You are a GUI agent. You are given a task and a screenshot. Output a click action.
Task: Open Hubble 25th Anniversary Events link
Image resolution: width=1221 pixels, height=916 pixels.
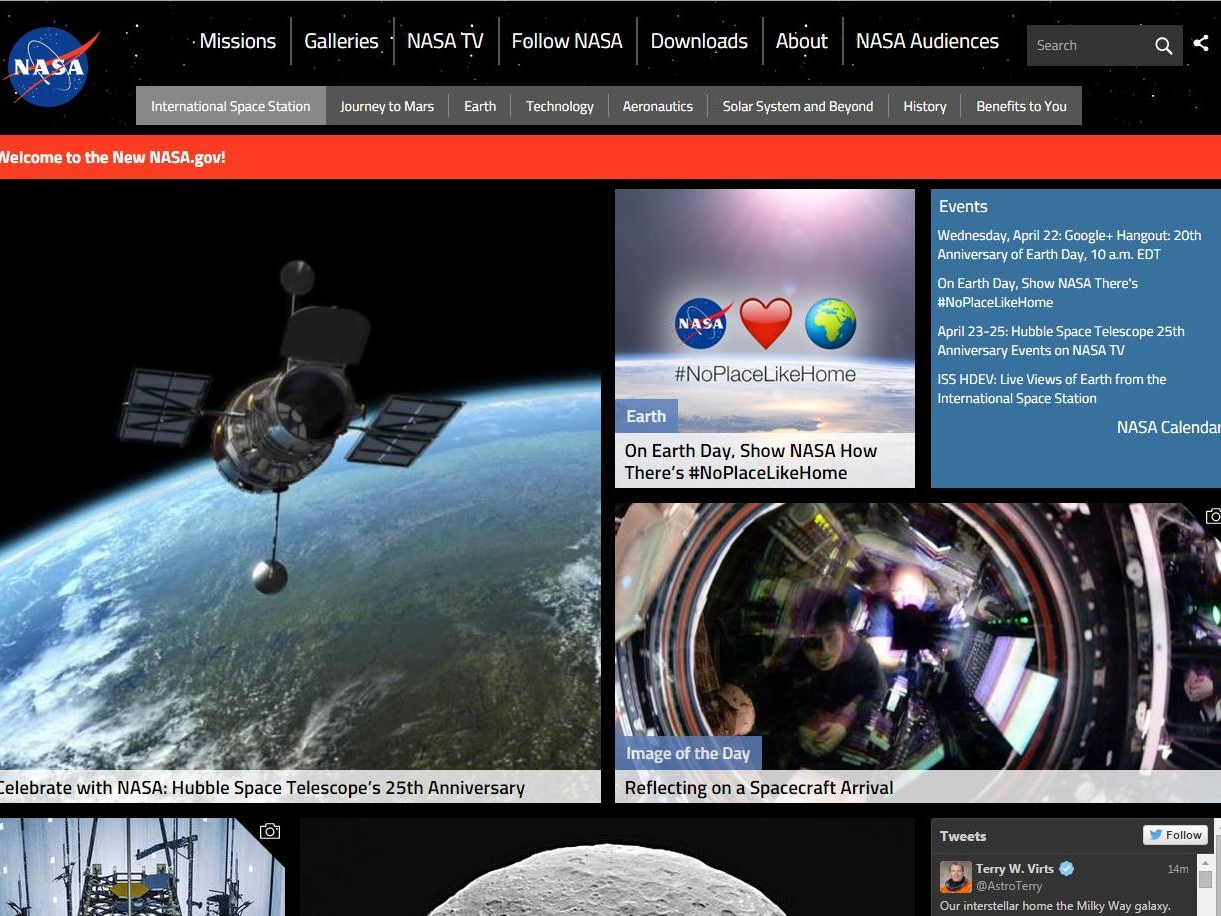[x=1061, y=341]
